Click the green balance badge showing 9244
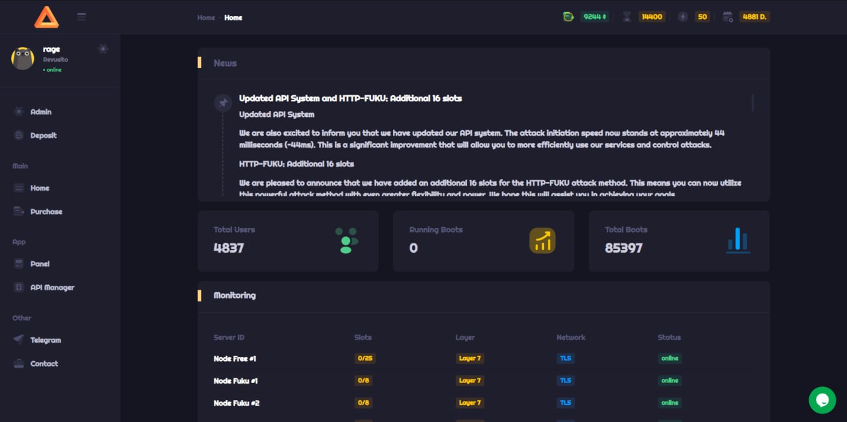Viewport: 847px width, 422px height. [x=594, y=17]
